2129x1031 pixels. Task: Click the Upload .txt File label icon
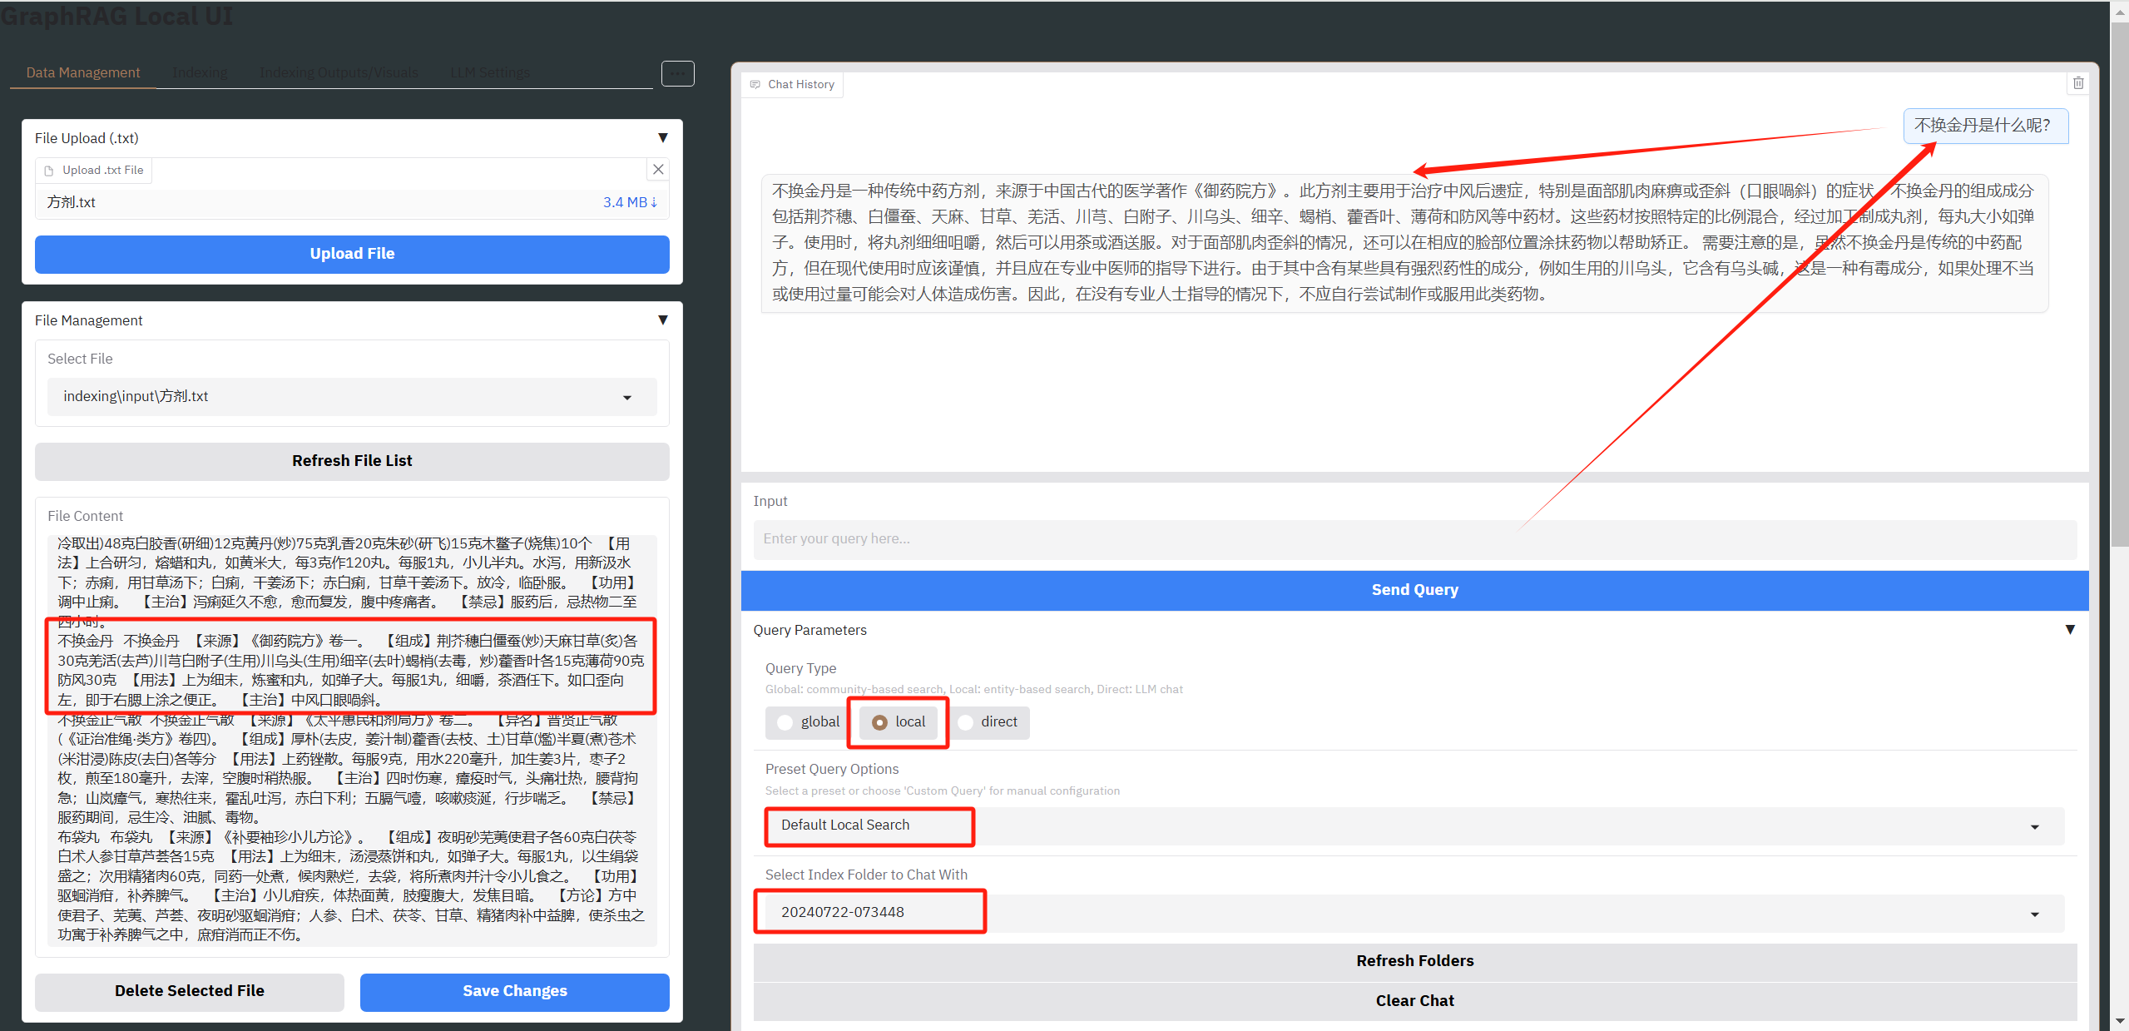(x=49, y=171)
